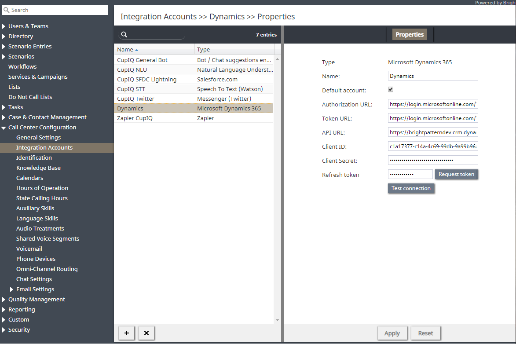Screen dimensions: 516x344
Task: Open Knowledge Base
Action: click(x=39, y=168)
